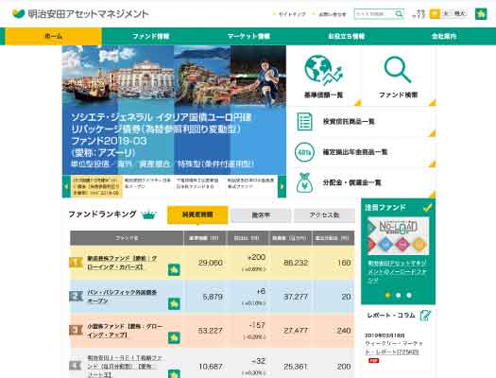
Task: Select the highlighted yellow carousel banner thumbnail
Action: (x=96, y=186)
